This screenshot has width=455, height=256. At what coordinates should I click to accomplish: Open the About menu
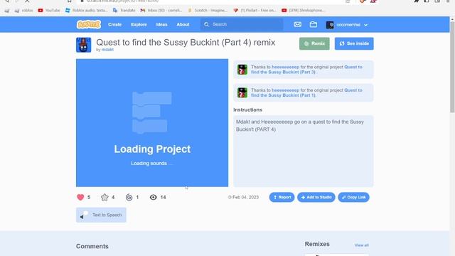pos(183,24)
